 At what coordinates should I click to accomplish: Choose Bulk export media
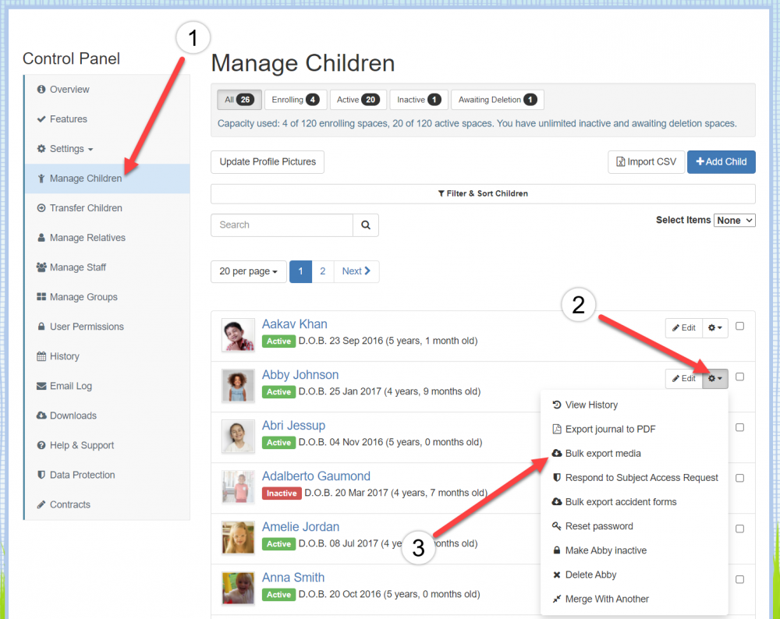634,454
